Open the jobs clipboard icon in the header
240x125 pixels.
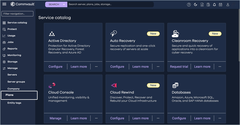pyautogui.click(x=208, y=5)
